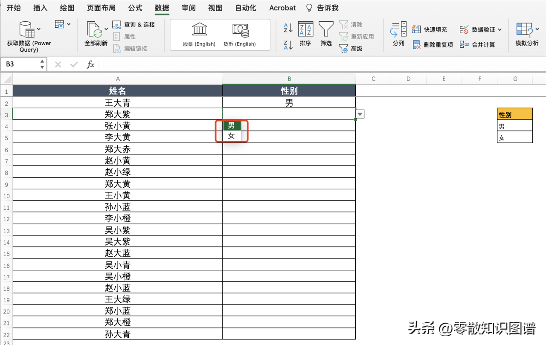Click cell containing 王大绿
This screenshot has width=546, height=345.
[x=118, y=299]
